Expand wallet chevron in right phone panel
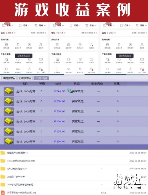This screenshot has height=195, width=148. (147, 33)
